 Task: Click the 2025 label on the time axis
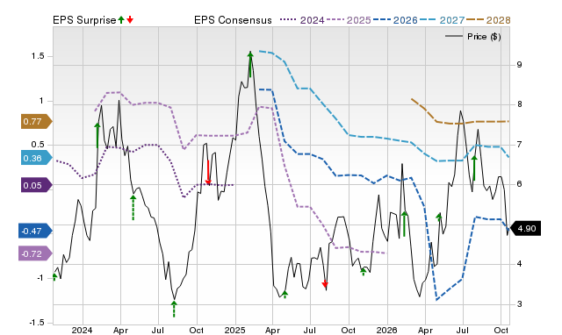(234, 331)
